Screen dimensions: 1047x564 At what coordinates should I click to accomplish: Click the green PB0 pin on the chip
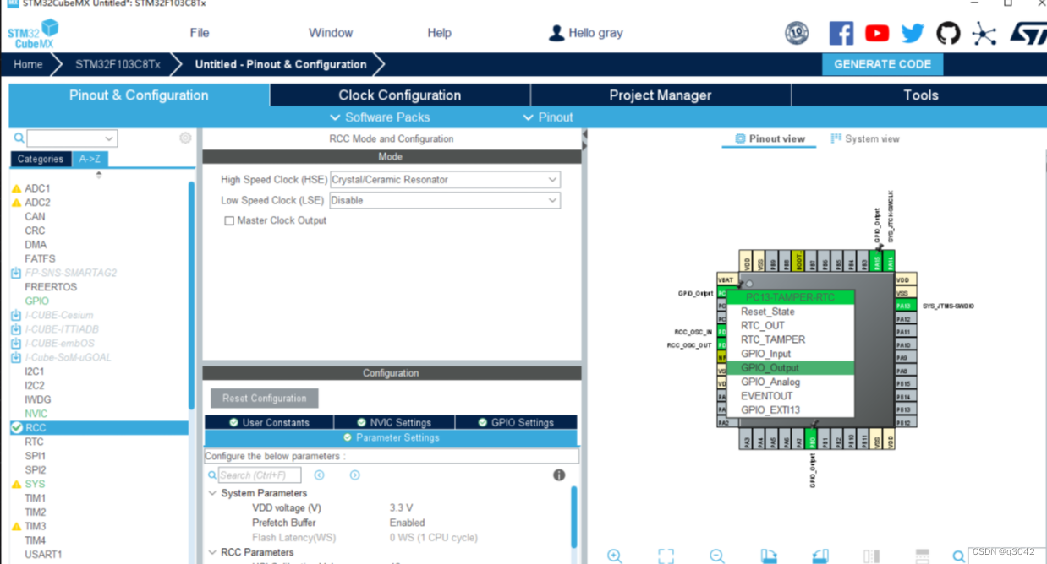pos(812,440)
